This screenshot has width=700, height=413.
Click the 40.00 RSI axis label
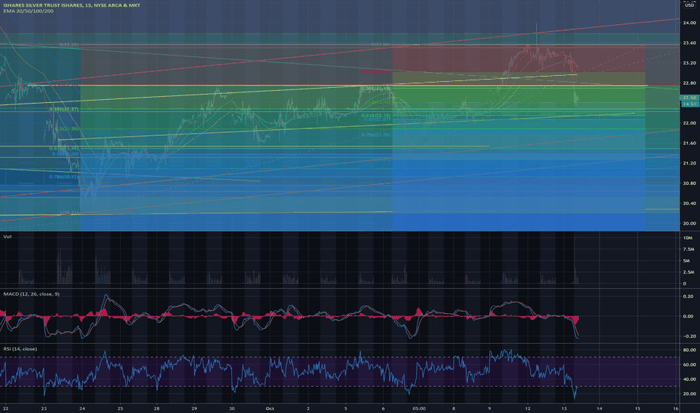point(689,379)
